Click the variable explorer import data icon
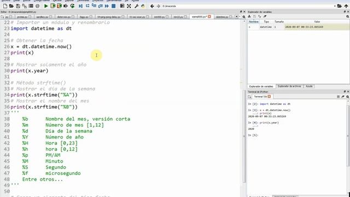The height and width of the screenshot is (197, 350). pyautogui.click(x=249, y=16)
